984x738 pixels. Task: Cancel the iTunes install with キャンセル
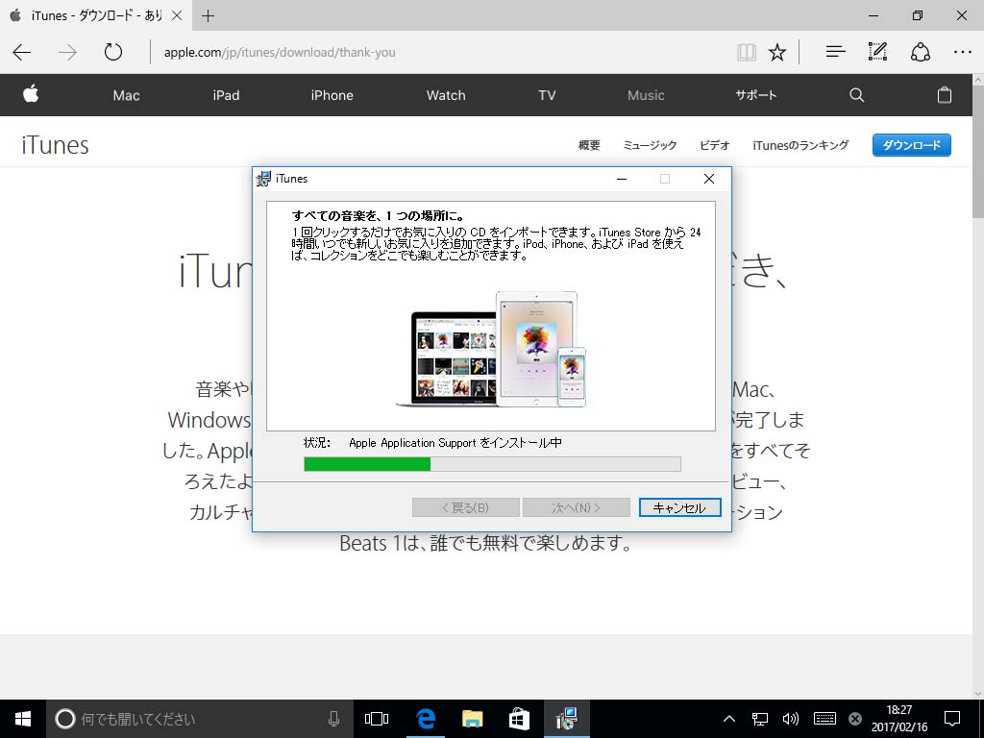click(x=679, y=508)
